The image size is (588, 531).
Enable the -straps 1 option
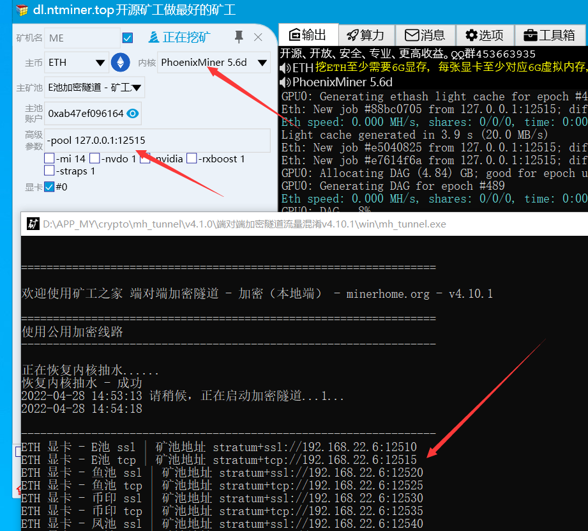coord(49,171)
